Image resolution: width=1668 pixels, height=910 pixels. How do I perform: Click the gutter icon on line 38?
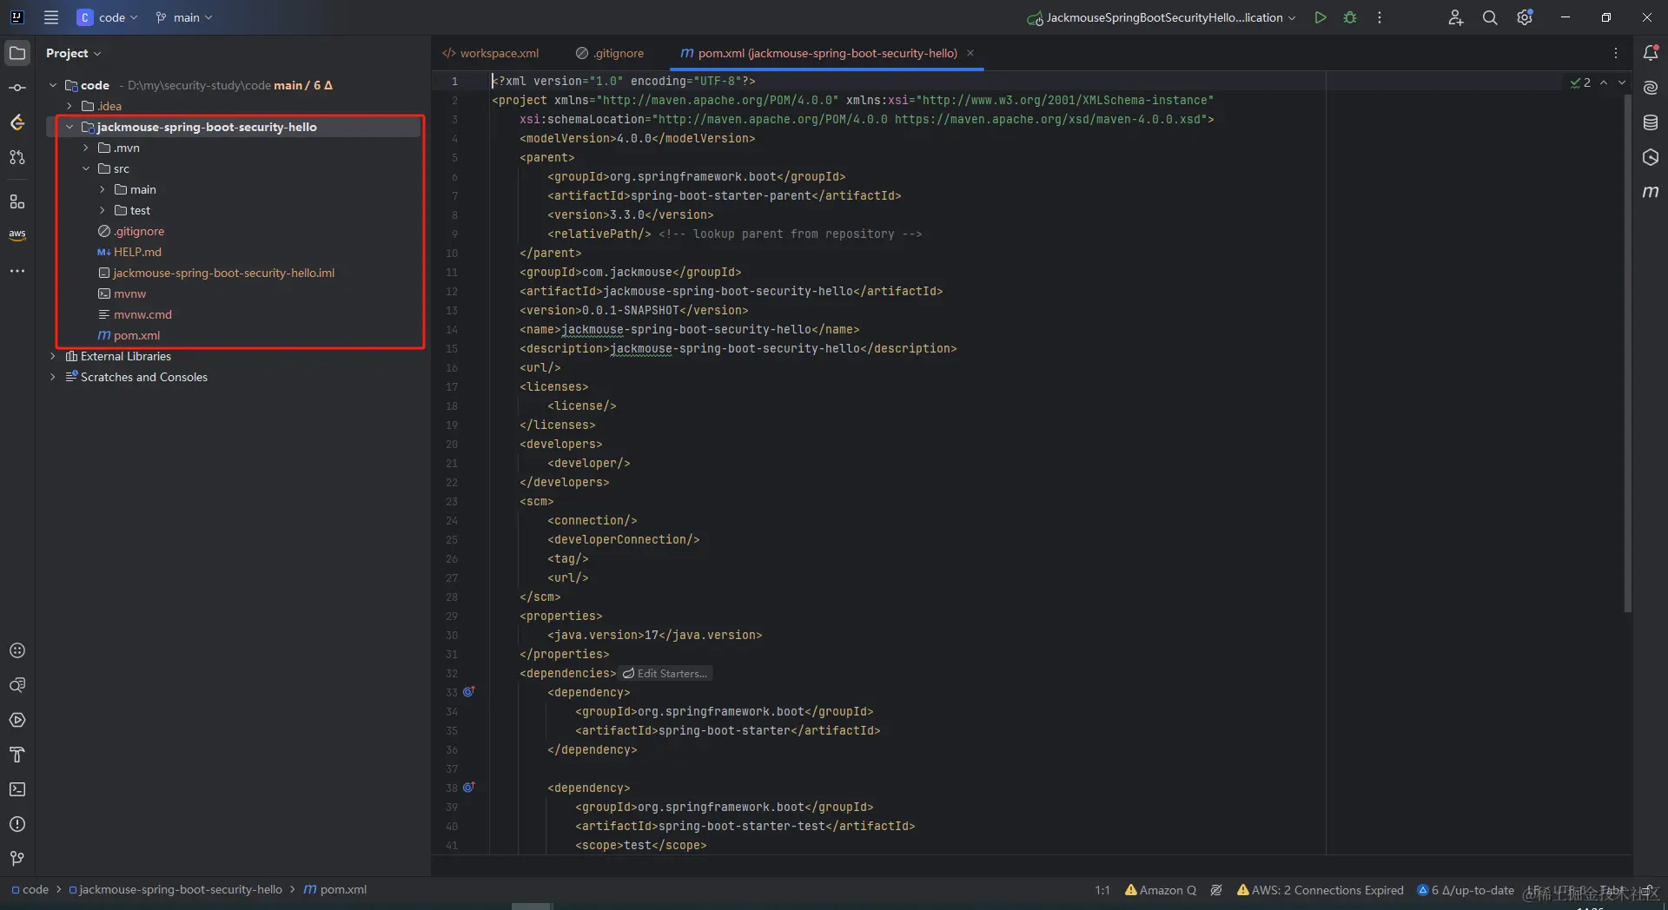468,788
